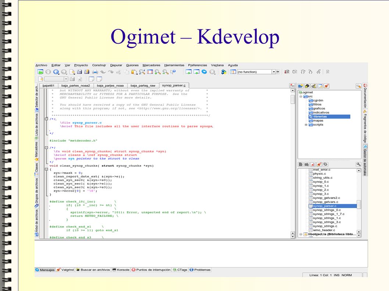Screen dimensions: 389x291
Task: Collapse the file comment block fold marker
Action: 46,119
